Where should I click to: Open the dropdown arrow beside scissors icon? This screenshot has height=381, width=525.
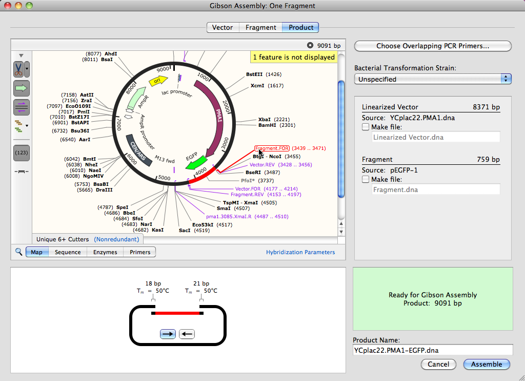click(x=27, y=68)
